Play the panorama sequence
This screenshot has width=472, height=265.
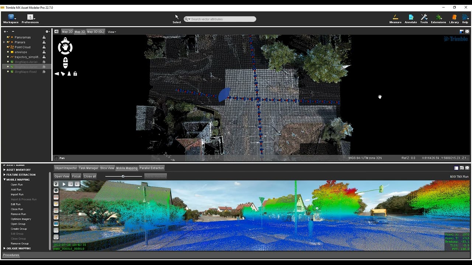coord(64,184)
